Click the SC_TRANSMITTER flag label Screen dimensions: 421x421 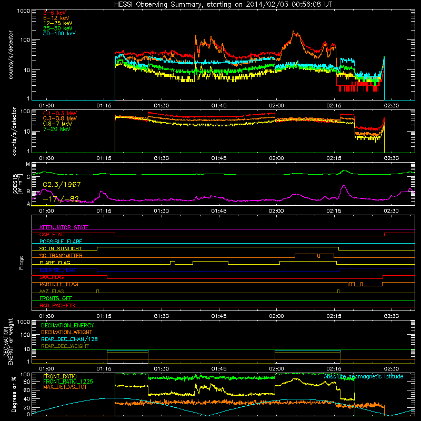61,256
